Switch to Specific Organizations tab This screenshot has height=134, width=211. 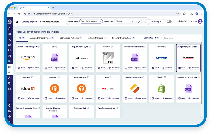[x=123, y=38]
